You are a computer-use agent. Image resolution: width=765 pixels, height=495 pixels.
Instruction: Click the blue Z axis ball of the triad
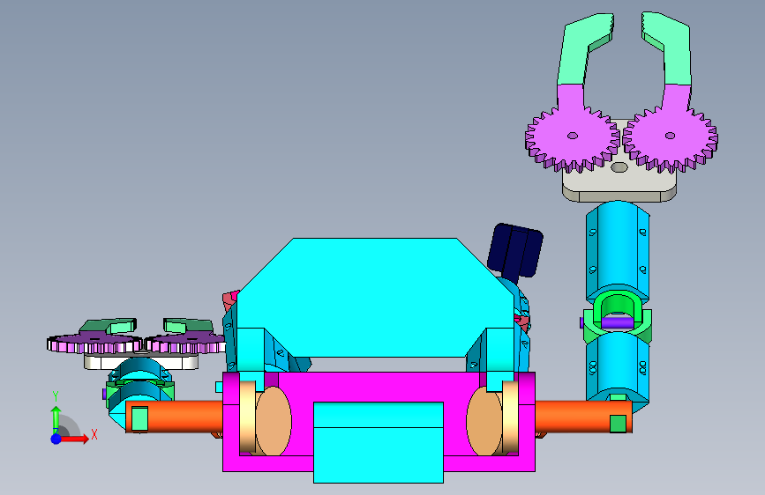point(56,439)
